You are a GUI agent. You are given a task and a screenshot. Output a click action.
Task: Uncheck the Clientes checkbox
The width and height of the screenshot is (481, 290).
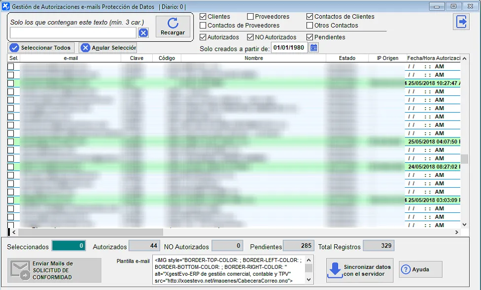click(203, 17)
